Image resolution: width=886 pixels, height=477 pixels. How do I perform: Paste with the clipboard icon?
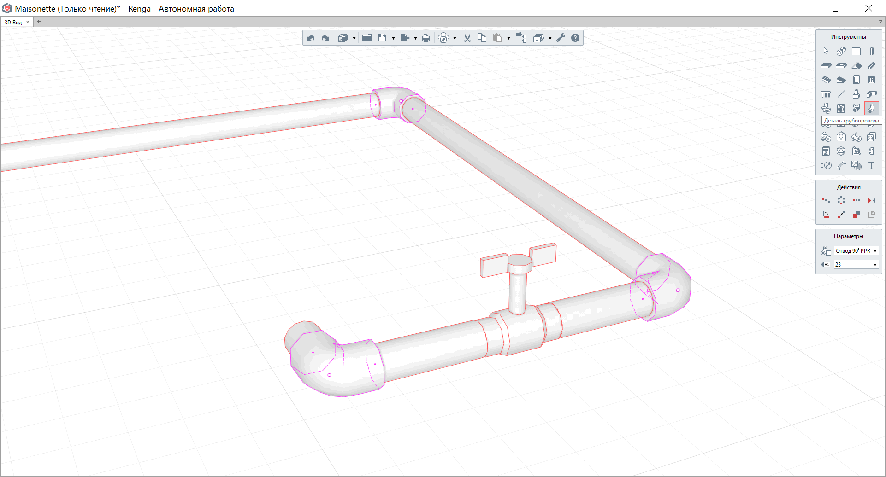pyautogui.click(x=497, y=38)
